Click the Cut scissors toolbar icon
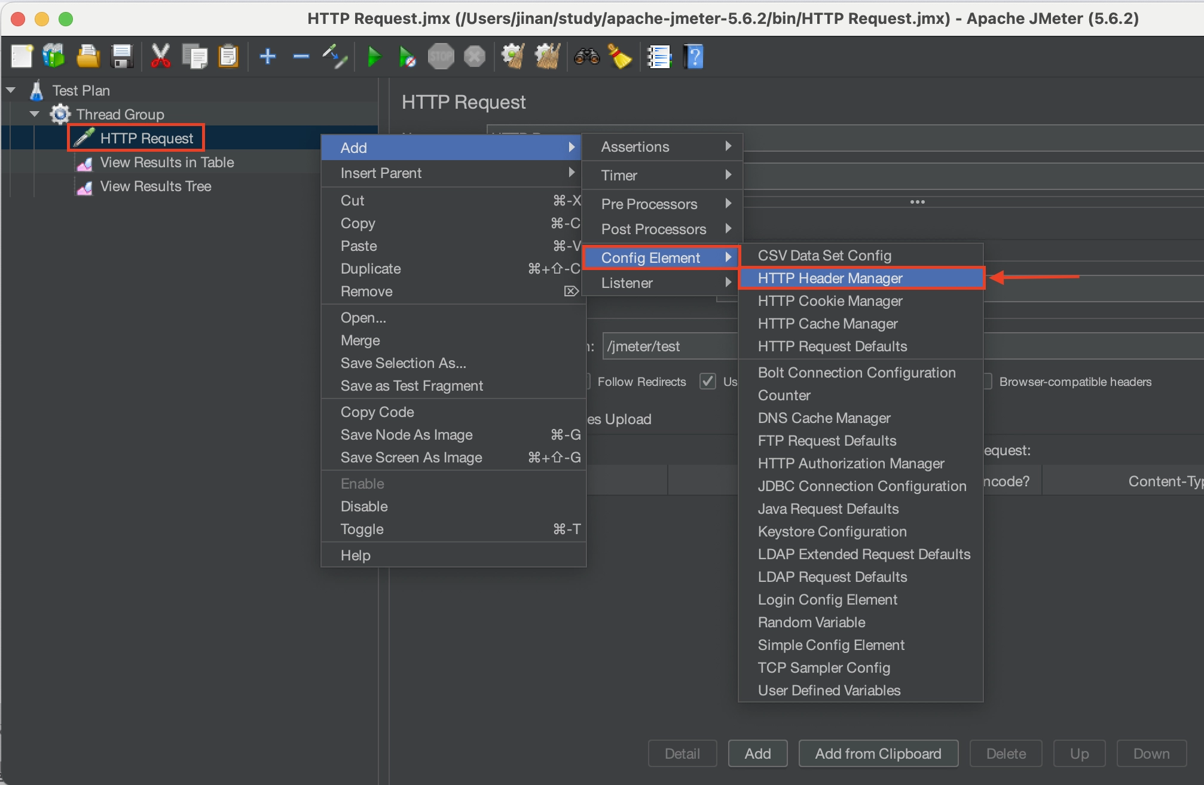Screen dimensions: 1204x785 tap(160, 56)
